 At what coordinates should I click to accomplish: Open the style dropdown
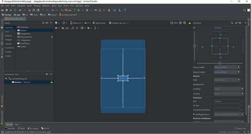click(x=238, y=79)
